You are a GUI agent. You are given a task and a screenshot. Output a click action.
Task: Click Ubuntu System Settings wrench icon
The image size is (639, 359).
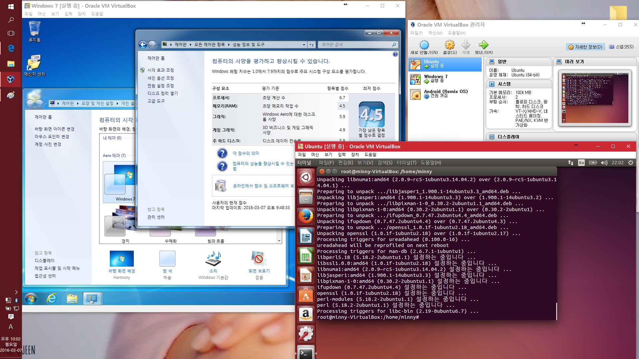(306, 334)
